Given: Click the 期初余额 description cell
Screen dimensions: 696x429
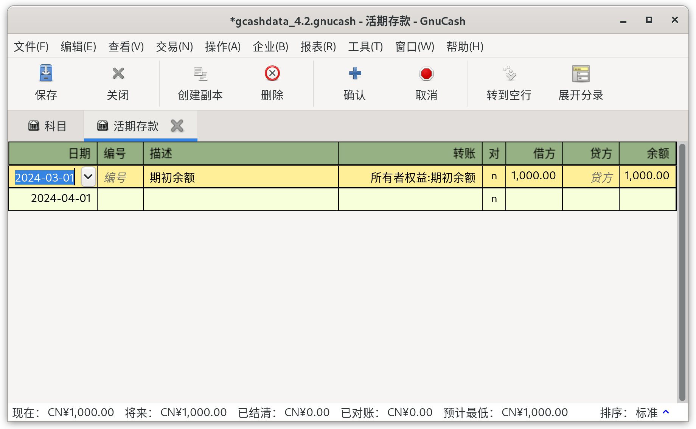Looking at the screenshot, I should (241, 177).
